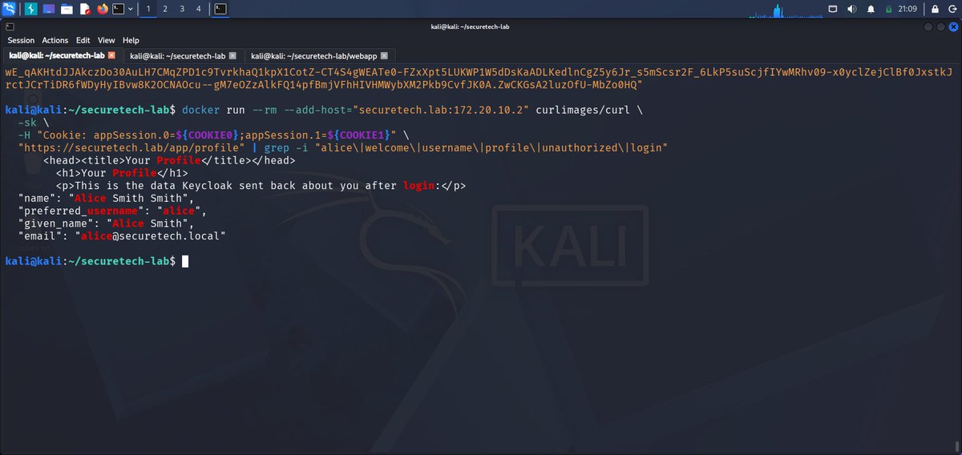
Task: Switch to workspace 4
Action: pyautogui.click(x=199, y=9)
